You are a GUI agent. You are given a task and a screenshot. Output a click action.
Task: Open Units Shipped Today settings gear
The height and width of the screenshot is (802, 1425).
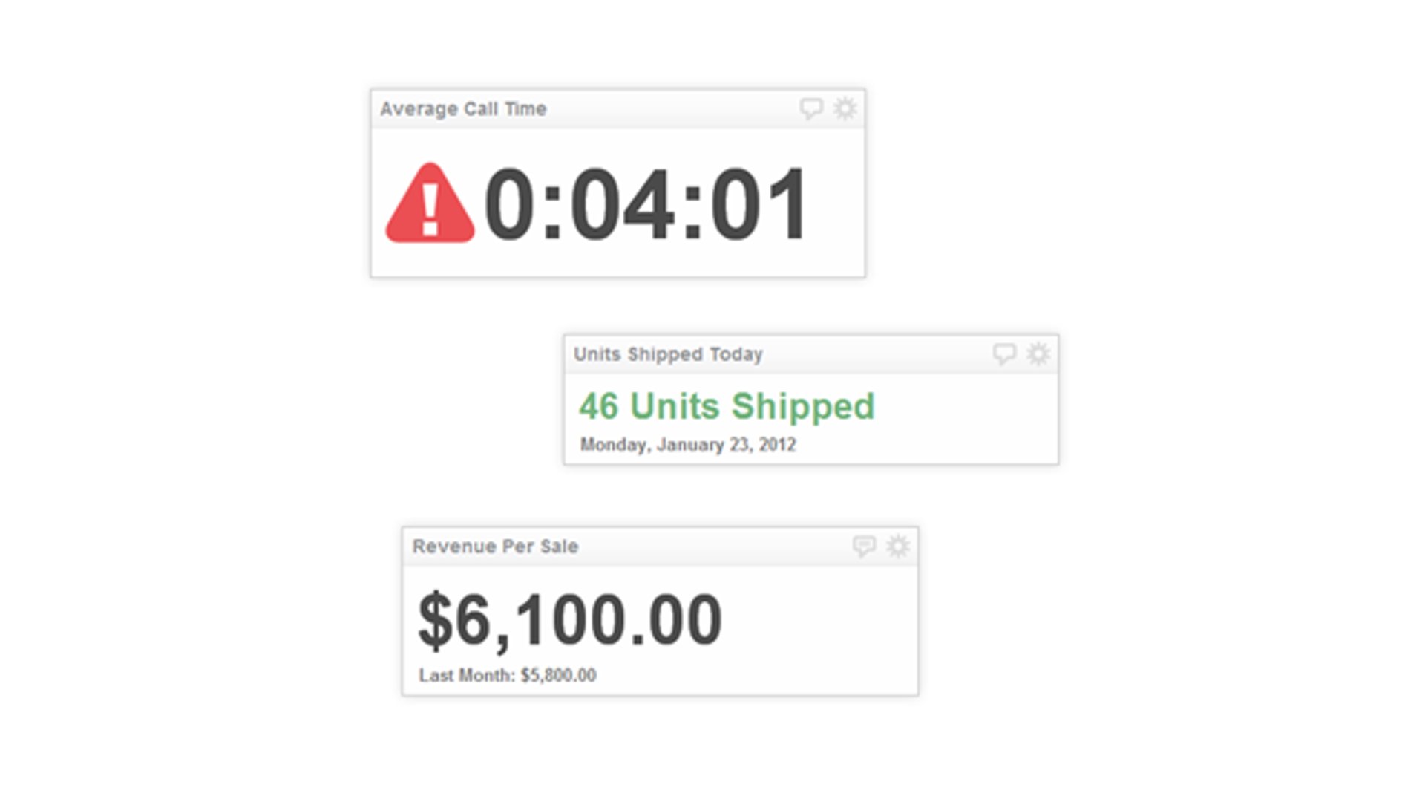pyautogui.click(x=1038, y=353)
